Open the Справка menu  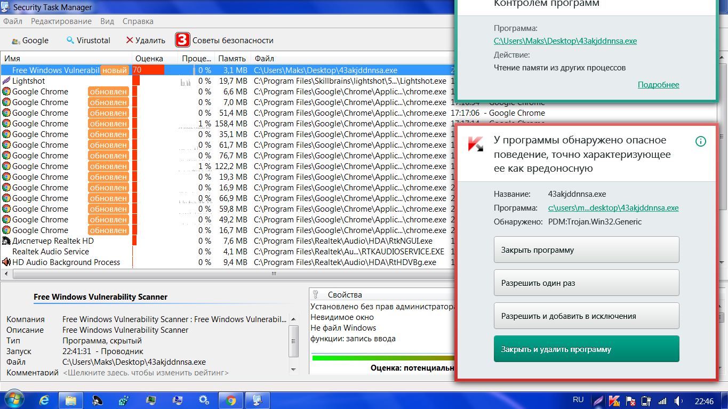[x=138, y=21]
